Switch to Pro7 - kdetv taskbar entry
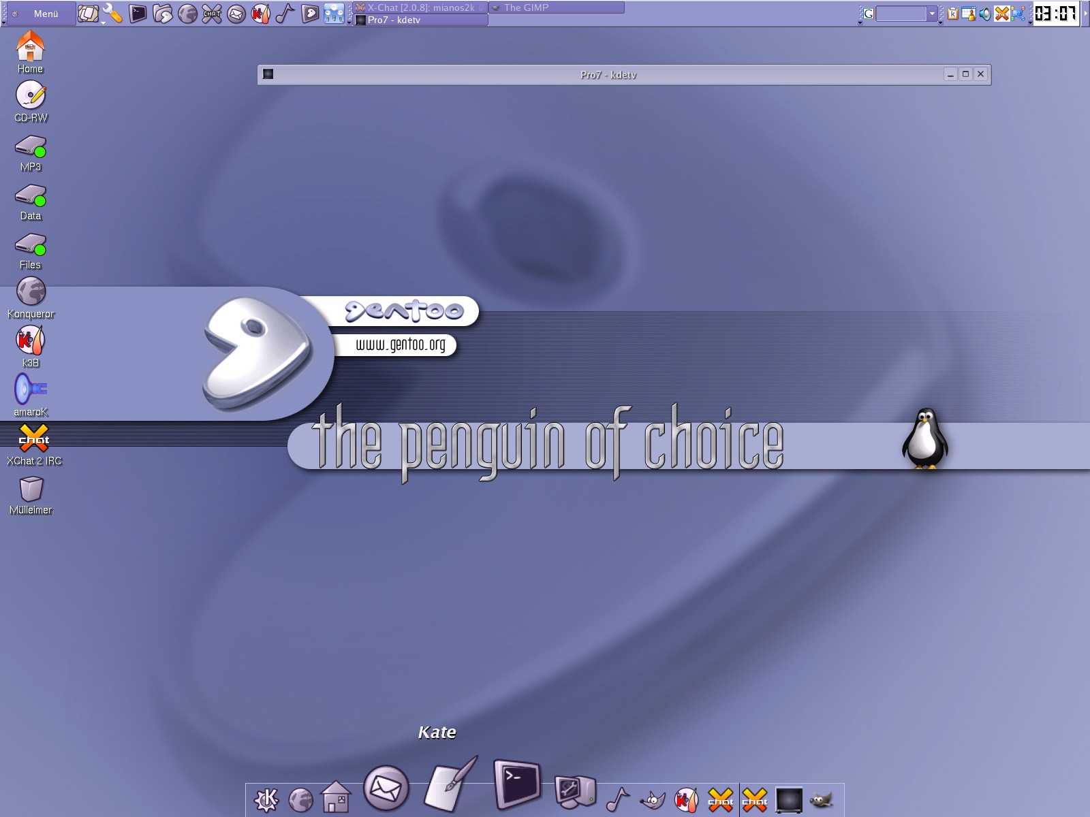1090x817 pixels. [x=420, y=20]
